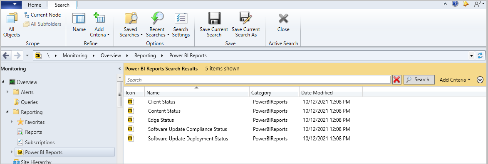The height and width of the screenshot is (164, 488).
Task: Click Save Current Search As
Action: tap(246, 25)
